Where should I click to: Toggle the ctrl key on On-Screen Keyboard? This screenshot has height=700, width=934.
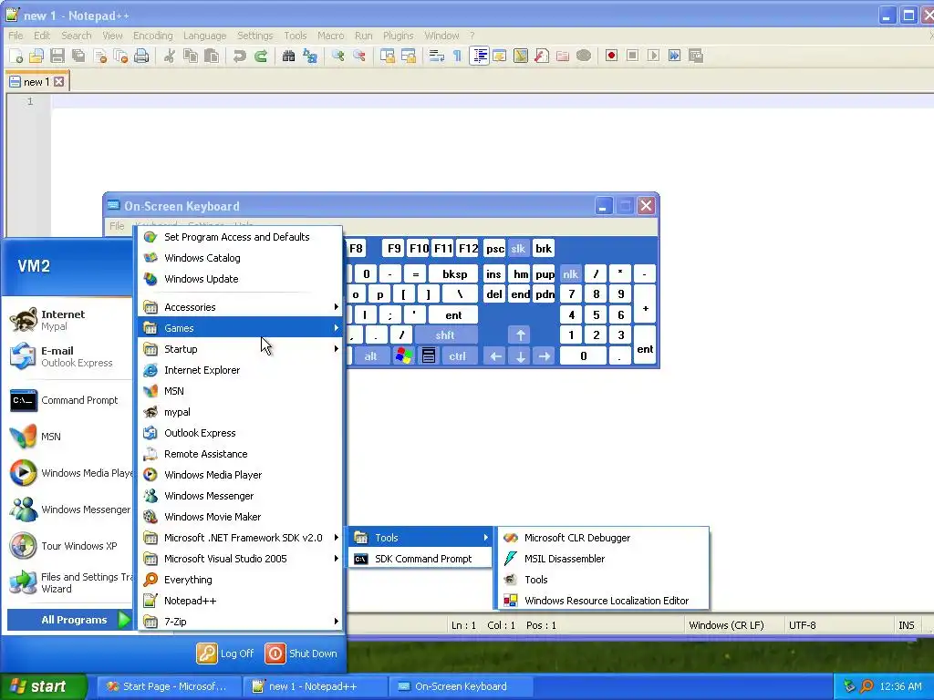click(458, 356)
